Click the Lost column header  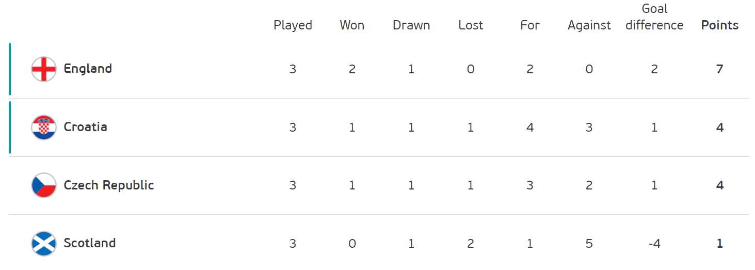tap(471, 25)
